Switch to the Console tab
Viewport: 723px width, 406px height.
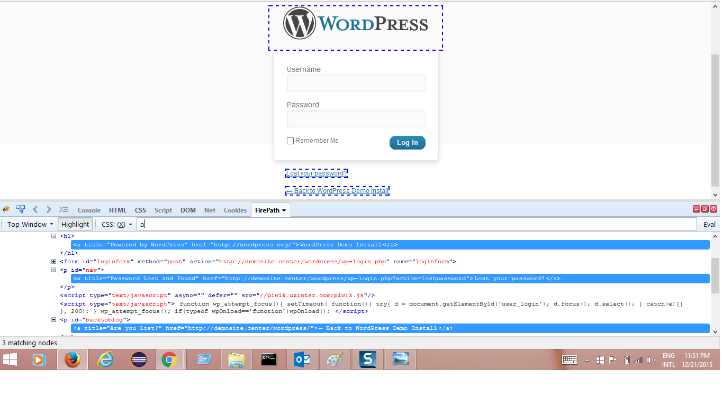click(89, 210)
